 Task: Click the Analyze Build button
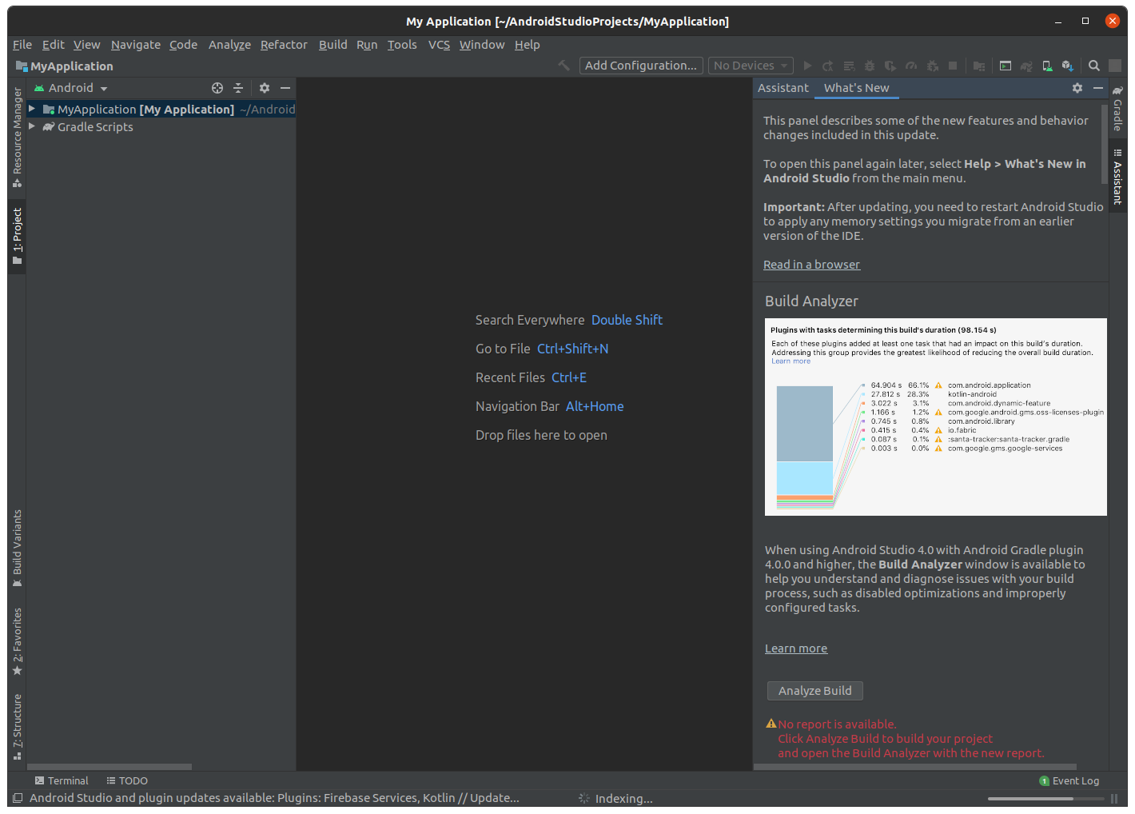tap(815, 691)
